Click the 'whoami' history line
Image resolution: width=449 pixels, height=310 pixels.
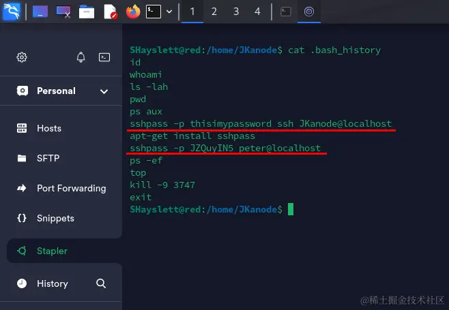click(x=145, y=75)
